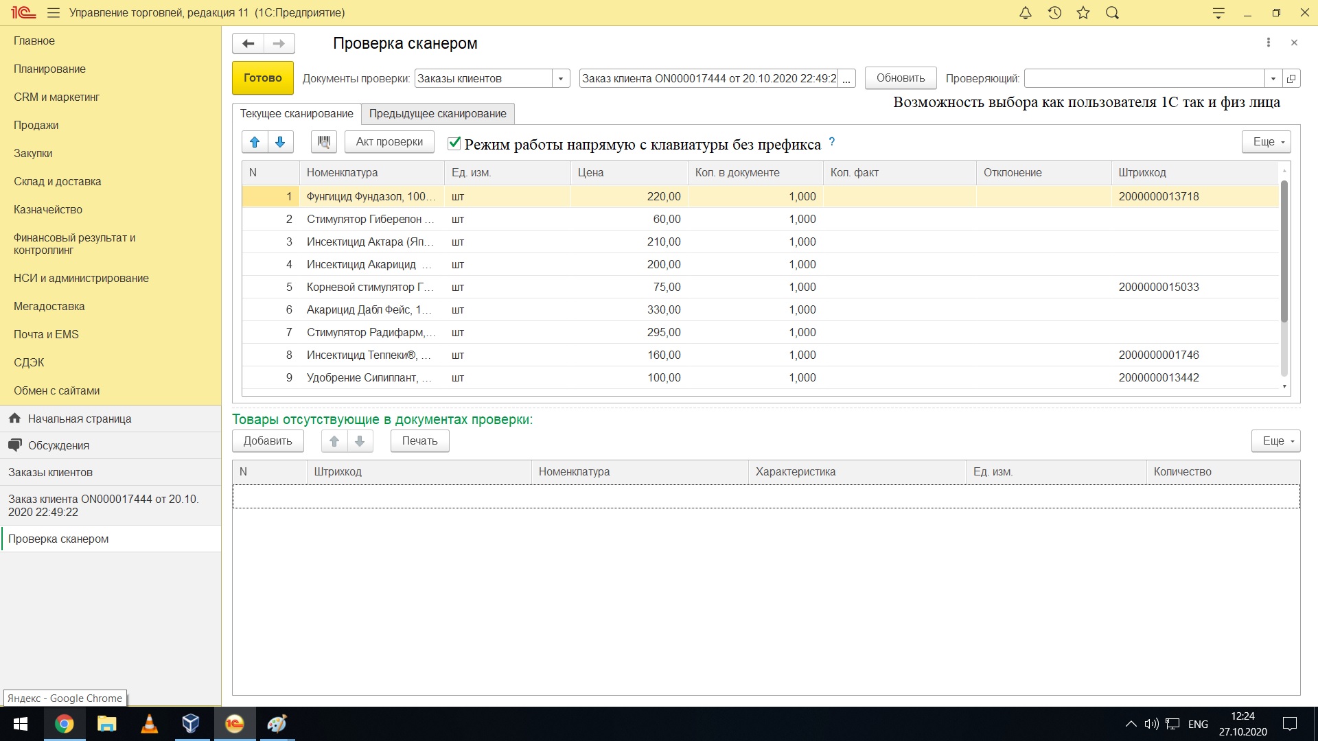Open help question mark next to mode checkbox
The height and width of the screenshot is (741, 1318).
click(x=831, y=141)
